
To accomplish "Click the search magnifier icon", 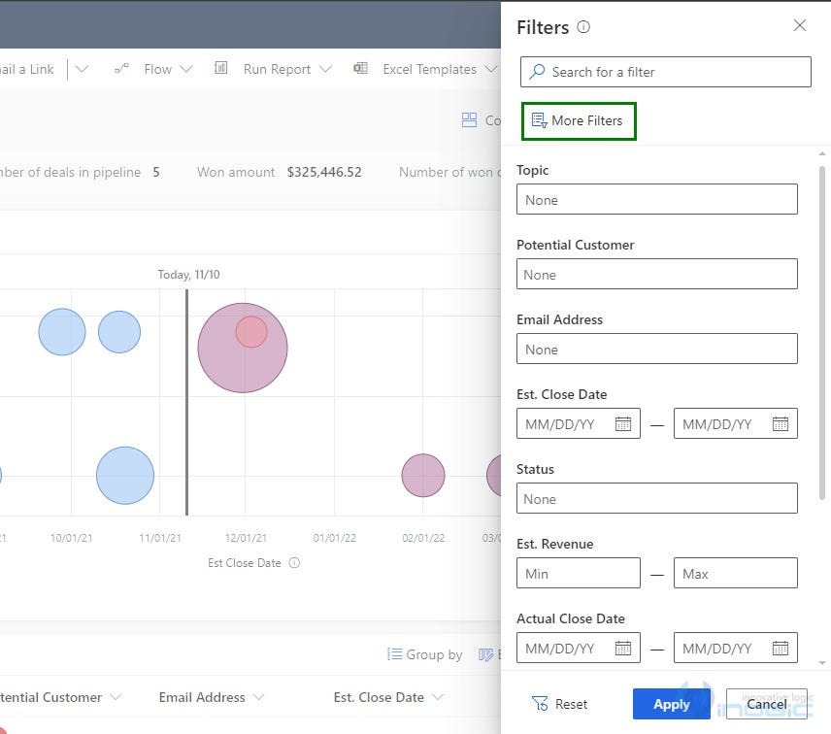I will point(537,71).
